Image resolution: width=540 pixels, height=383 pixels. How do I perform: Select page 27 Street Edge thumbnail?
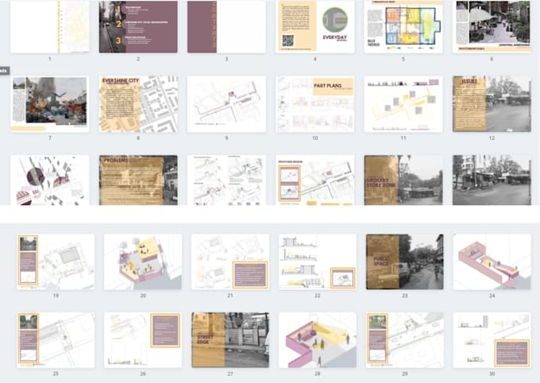[x=230, y=340]
